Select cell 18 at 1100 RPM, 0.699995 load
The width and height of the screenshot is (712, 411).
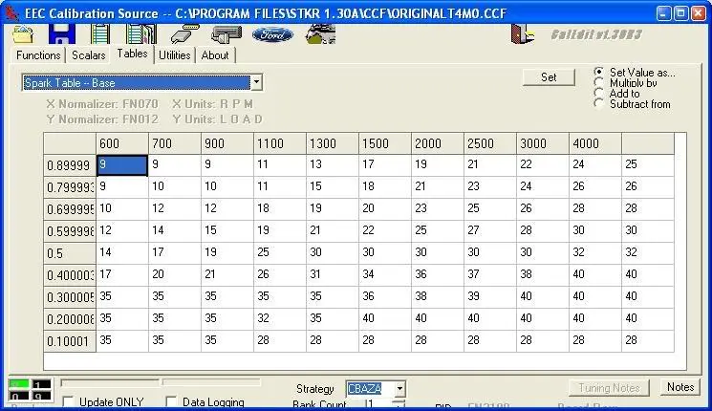(x=280, y=208)
